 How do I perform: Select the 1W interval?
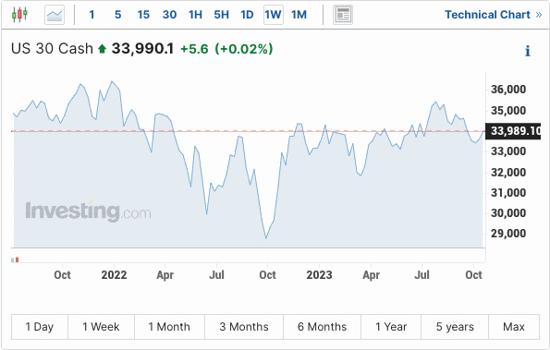(x=274, y=15)
